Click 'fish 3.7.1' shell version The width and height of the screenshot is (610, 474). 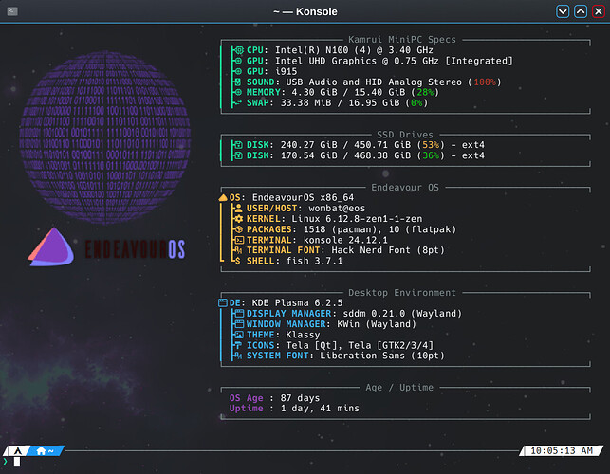[314, 261]
